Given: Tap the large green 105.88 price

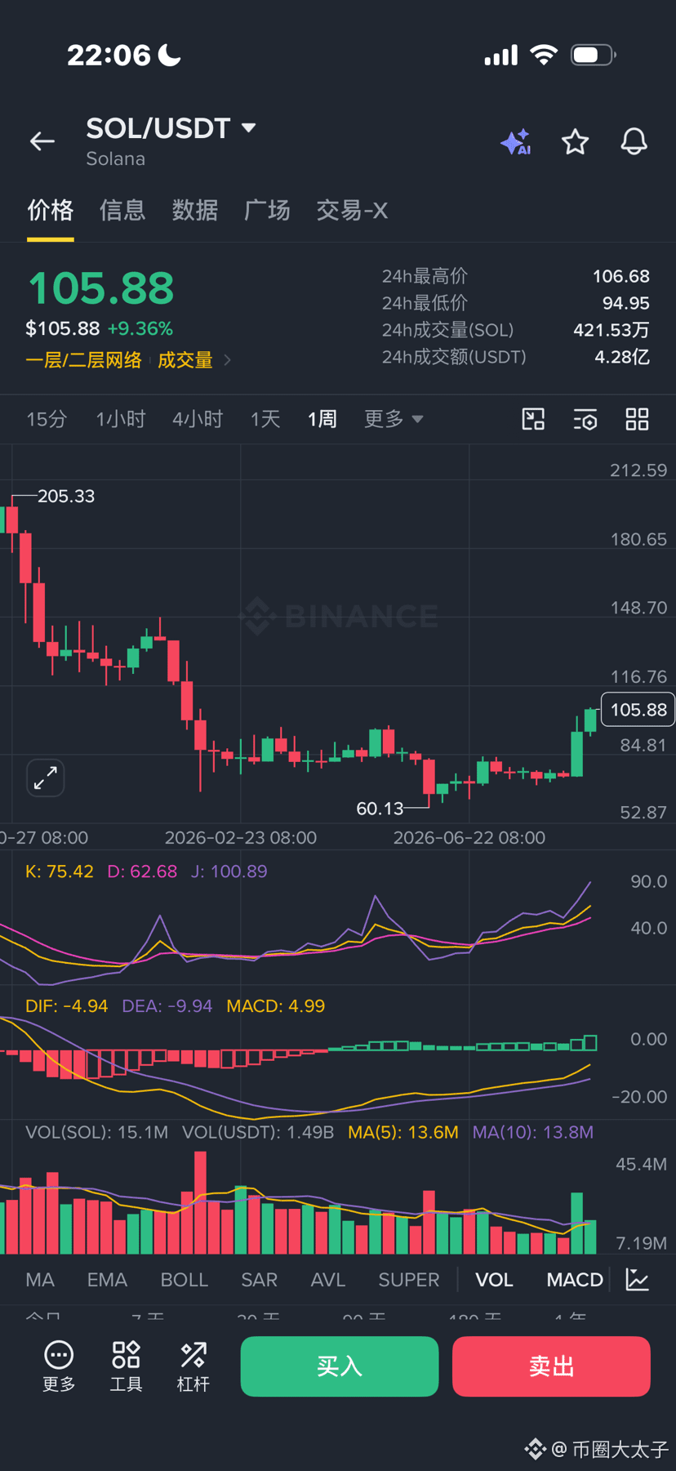Looking at the screenshot, I should [x=100, y=288].
